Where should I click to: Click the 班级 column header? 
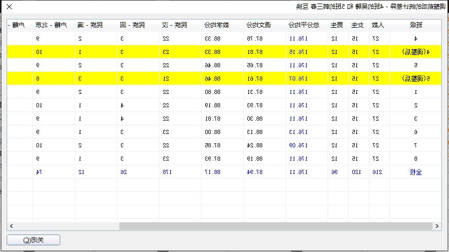tap(416, 25)
